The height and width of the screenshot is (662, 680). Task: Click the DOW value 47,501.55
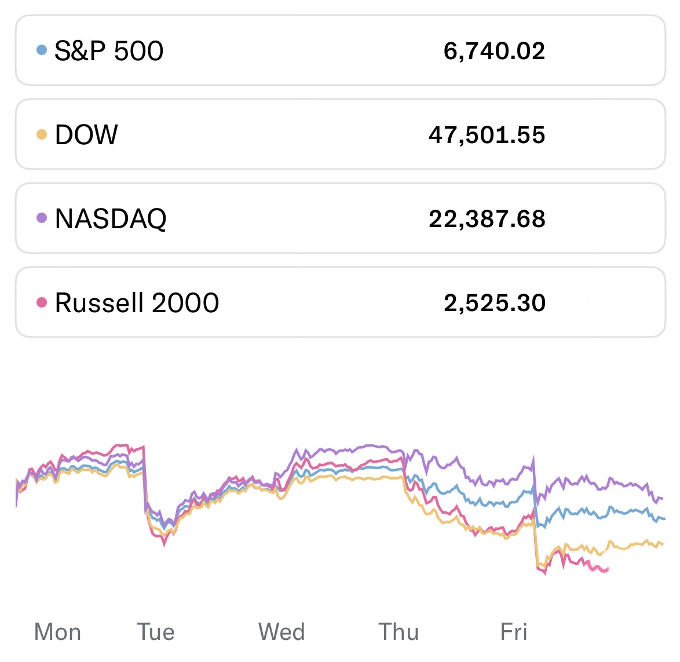(x=487, y=135)
